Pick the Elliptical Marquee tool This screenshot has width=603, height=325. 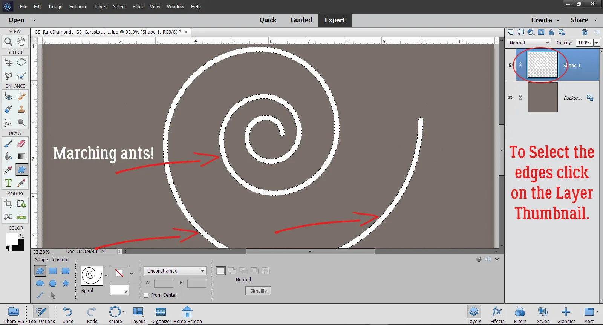click(x=21, y=62)
